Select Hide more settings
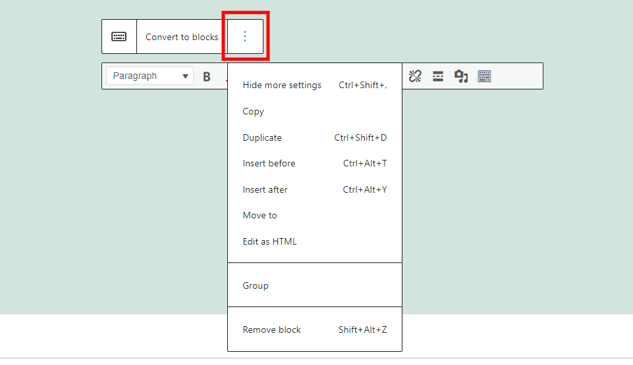 point(282,85)
